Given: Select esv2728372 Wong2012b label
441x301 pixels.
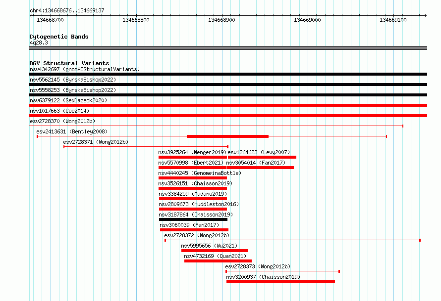Looking at the screenshot, I should (x=197, y=235).
